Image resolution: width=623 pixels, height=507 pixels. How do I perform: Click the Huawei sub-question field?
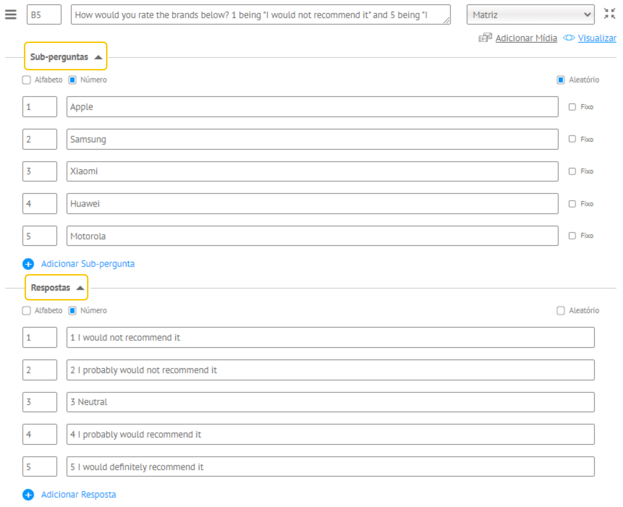point(312,203)
